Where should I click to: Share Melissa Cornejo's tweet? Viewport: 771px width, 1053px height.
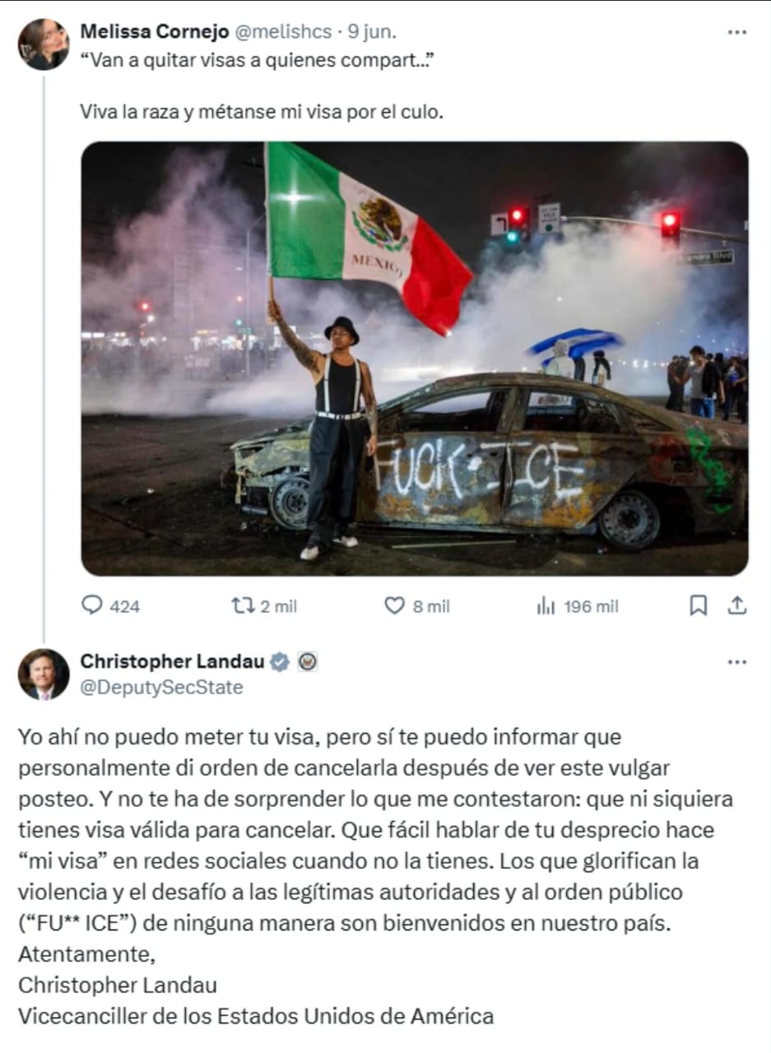pyautogui.click(x=738, y=606)
